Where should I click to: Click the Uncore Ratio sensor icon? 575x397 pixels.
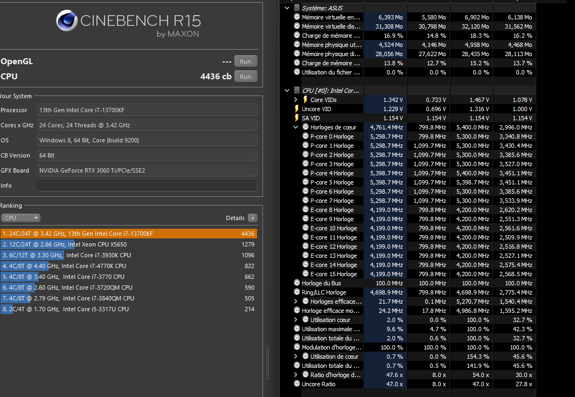click(297, 384)
